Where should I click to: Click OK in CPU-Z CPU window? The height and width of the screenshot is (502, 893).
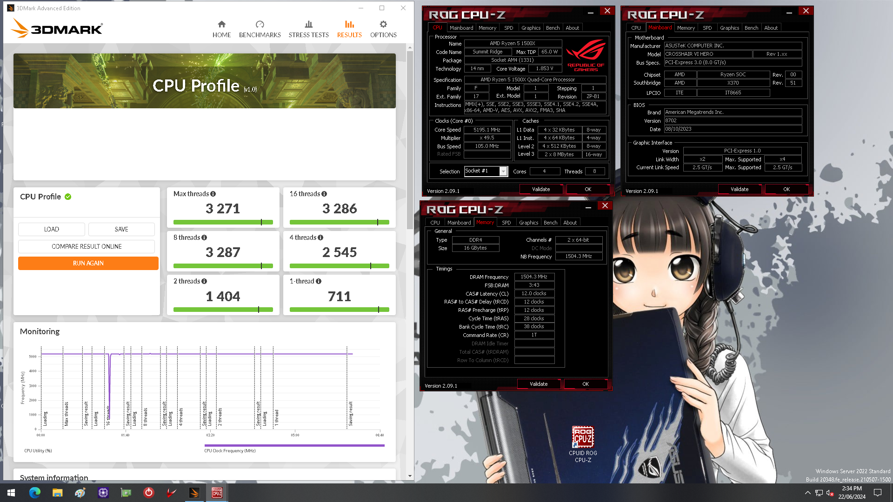(x=588, y=189)
